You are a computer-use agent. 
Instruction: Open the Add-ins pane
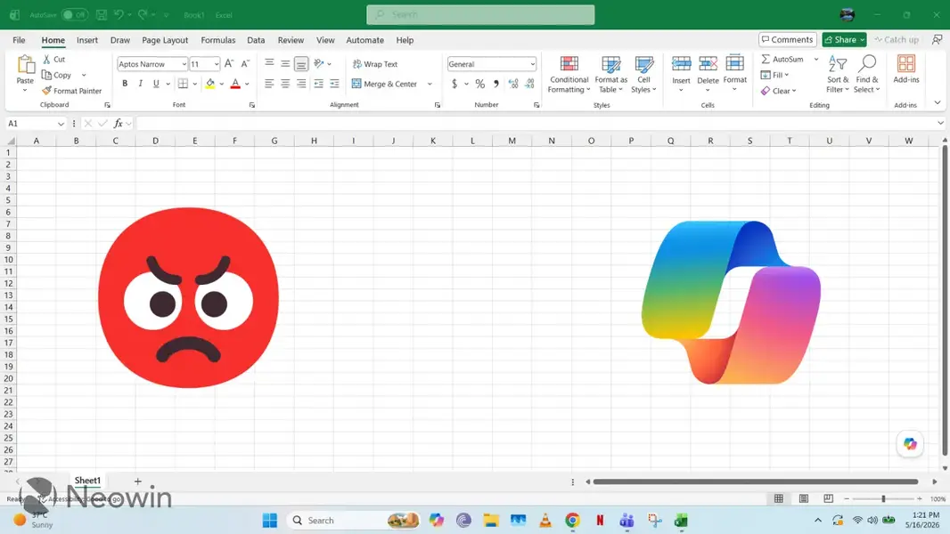point(906,69)
